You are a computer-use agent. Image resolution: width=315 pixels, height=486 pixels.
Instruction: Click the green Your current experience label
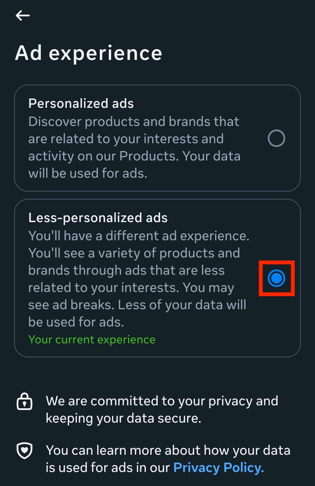point(92,339)
